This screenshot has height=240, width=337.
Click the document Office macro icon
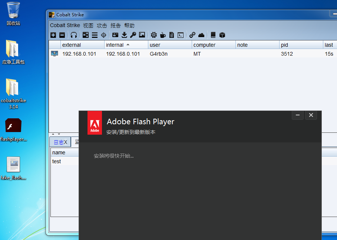coord(172,35)
